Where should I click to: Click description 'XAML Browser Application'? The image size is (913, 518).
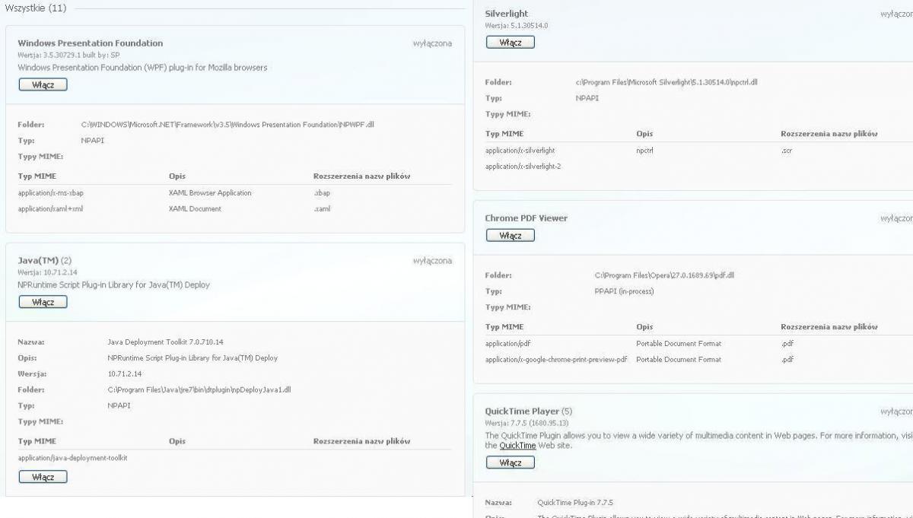[x=210, y=193]
